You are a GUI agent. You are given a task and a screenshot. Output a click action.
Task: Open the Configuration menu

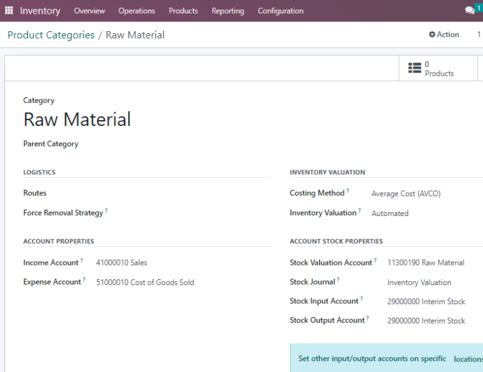(281, 11)
